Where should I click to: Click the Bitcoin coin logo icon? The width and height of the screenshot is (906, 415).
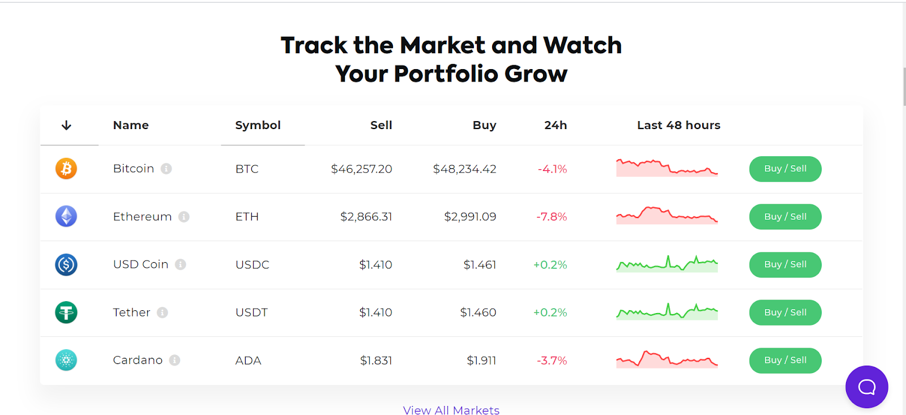(66, 169)
